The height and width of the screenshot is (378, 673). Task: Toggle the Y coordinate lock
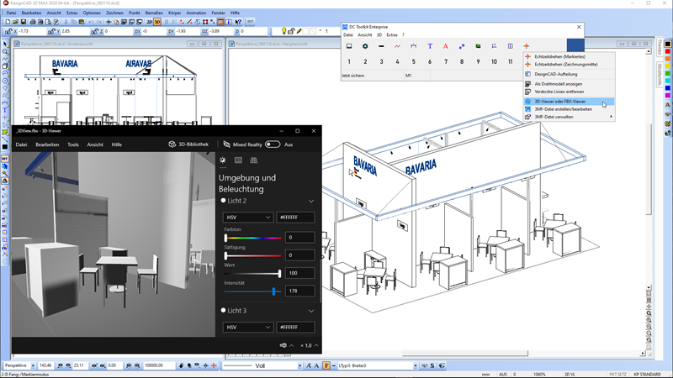(51, 31)
